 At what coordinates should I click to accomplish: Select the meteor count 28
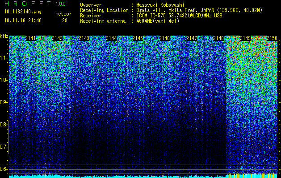click(x=65, y=20)
